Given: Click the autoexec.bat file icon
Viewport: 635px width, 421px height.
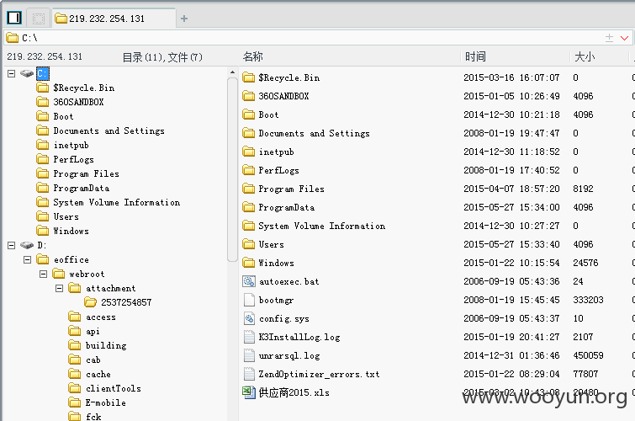Looking at the screenshot, I should [249, 281].
